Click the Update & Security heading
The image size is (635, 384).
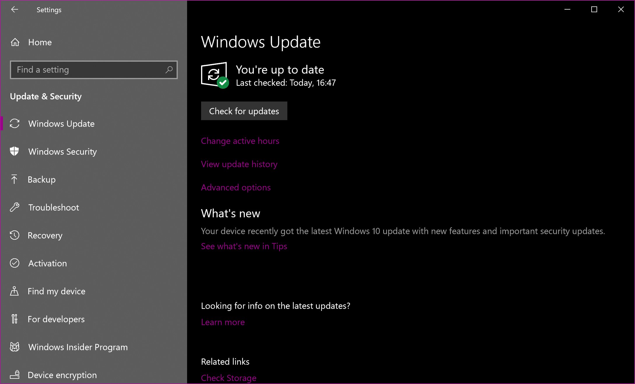pyautogui.click(x=46, y=97)
